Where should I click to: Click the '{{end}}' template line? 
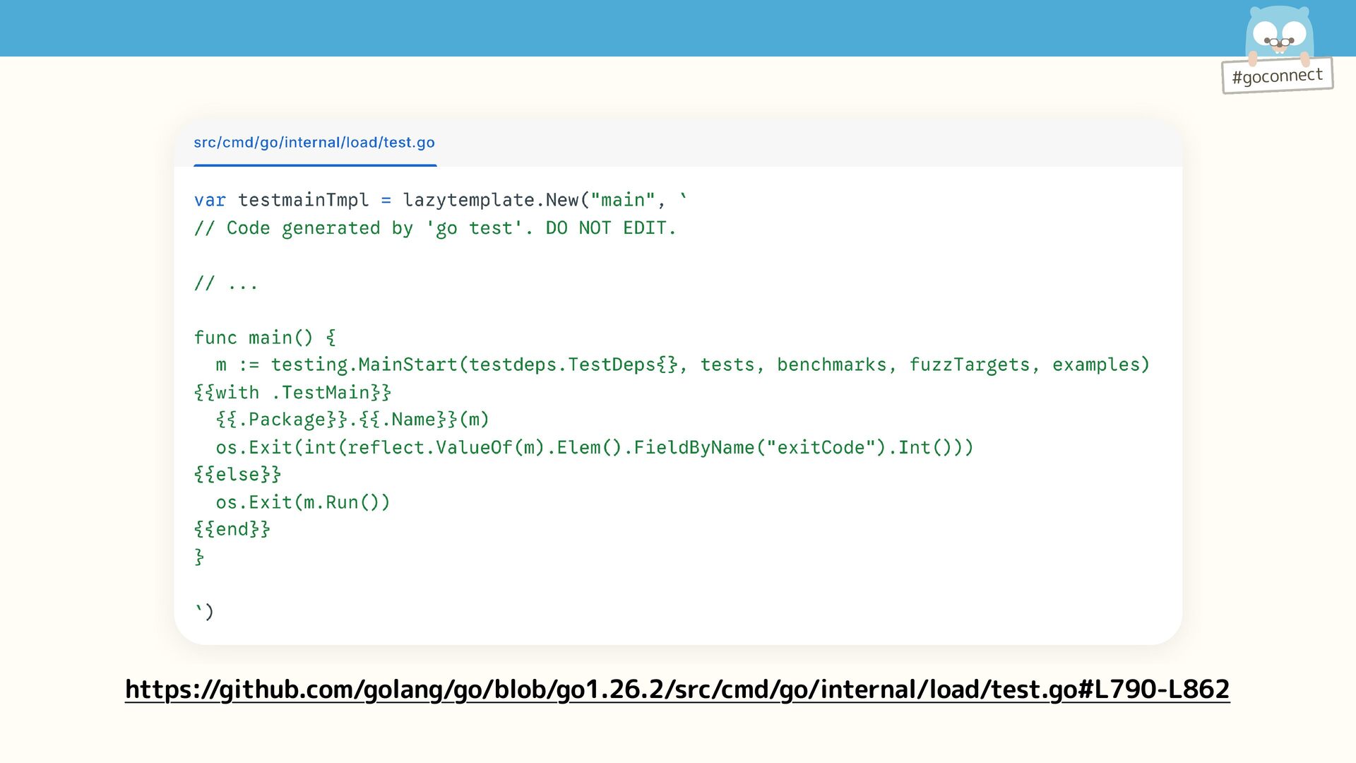[232, 530]
